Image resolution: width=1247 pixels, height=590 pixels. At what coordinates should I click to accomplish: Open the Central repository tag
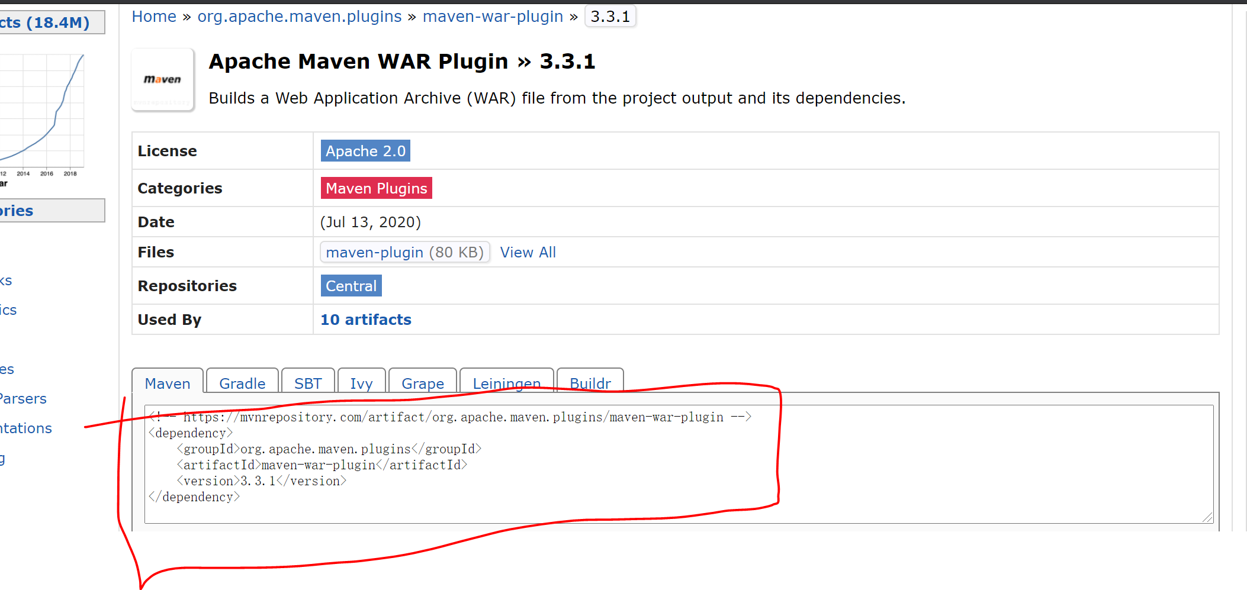[351, 286]
